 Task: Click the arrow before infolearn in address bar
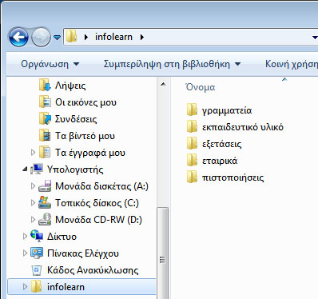86,37
